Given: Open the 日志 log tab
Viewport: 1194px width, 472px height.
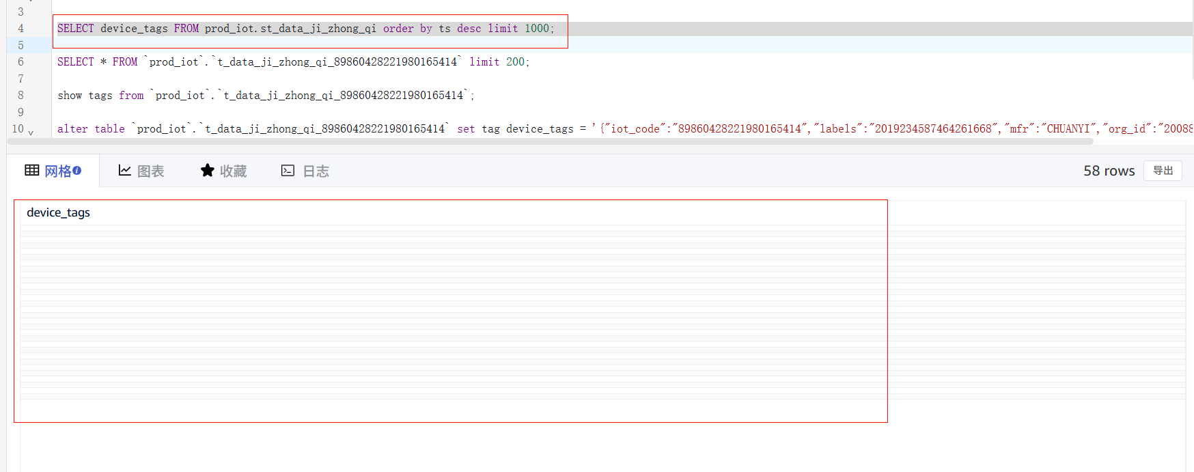Looking at the screenshot, I should coord(316,171).
